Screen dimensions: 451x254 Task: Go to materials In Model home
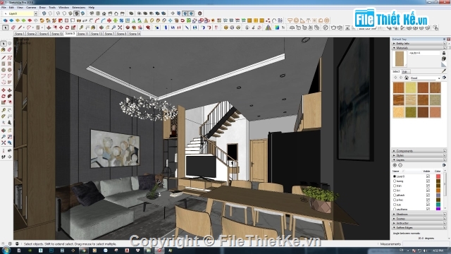[407, 78]
